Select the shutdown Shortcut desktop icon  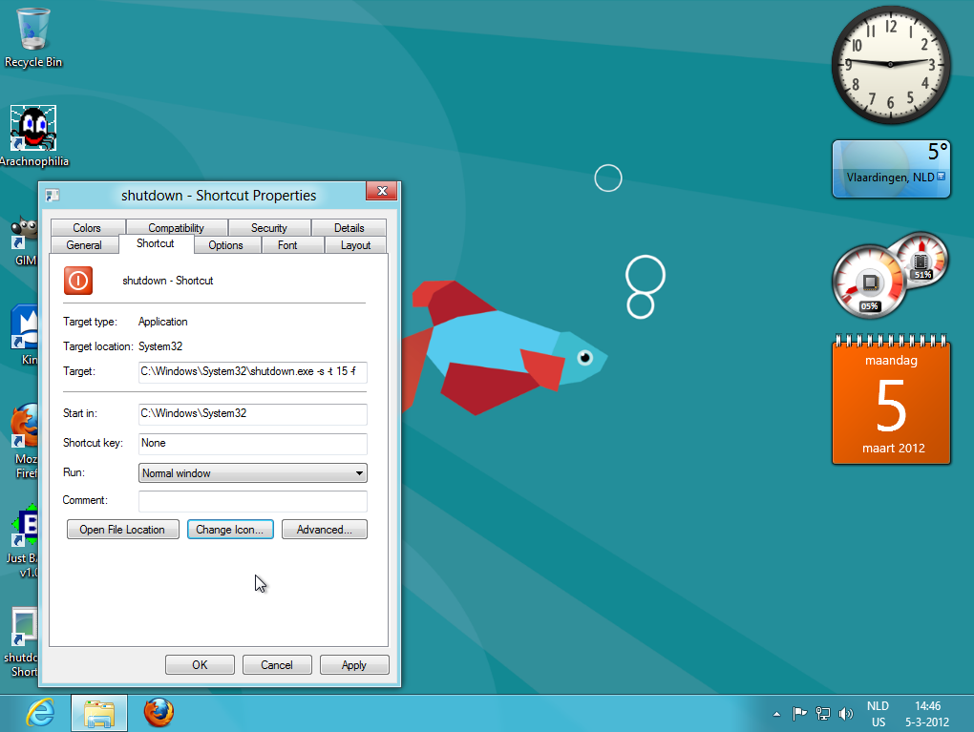(22, 642)
